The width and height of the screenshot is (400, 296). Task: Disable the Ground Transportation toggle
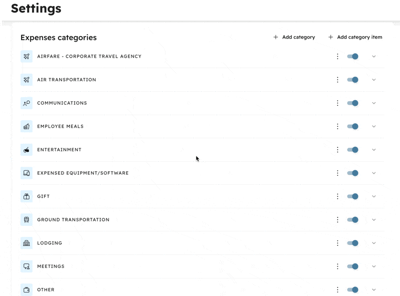(x=353, y=220)
